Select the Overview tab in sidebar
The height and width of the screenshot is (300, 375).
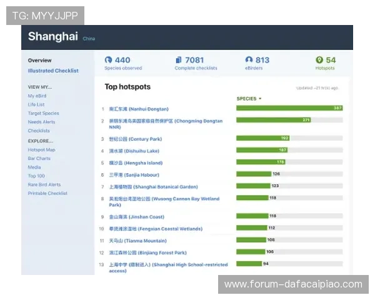[x=40, y=60]
